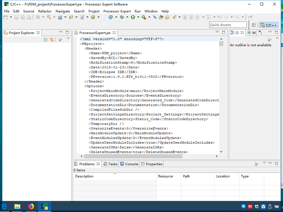This screenshot has height=212, width=283.
Task: Toggle Show Whitespace Characters pilcrow icon
Action: coord(191,17)
